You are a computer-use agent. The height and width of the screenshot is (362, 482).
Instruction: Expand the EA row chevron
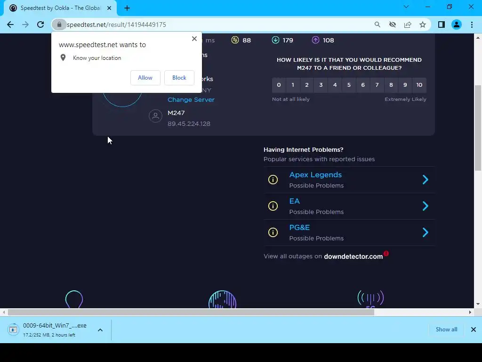pyautogui.click(x=426, y=206)
